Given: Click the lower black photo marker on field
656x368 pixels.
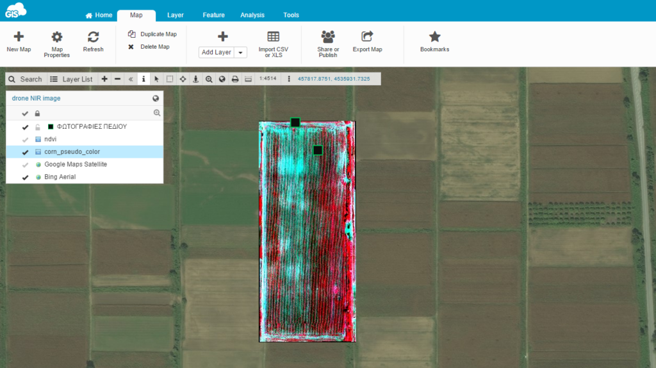Looking at the screenshot, I should click(318, 150).
